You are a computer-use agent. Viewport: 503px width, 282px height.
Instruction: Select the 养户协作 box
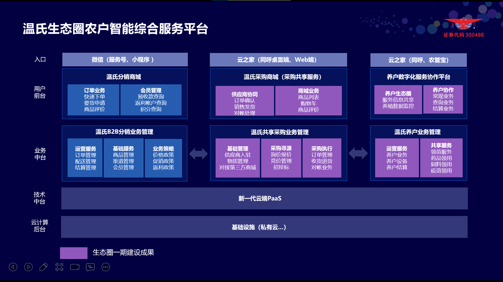point(443,99)
